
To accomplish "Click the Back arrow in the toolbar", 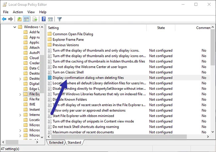I will [x=4, y=19].
